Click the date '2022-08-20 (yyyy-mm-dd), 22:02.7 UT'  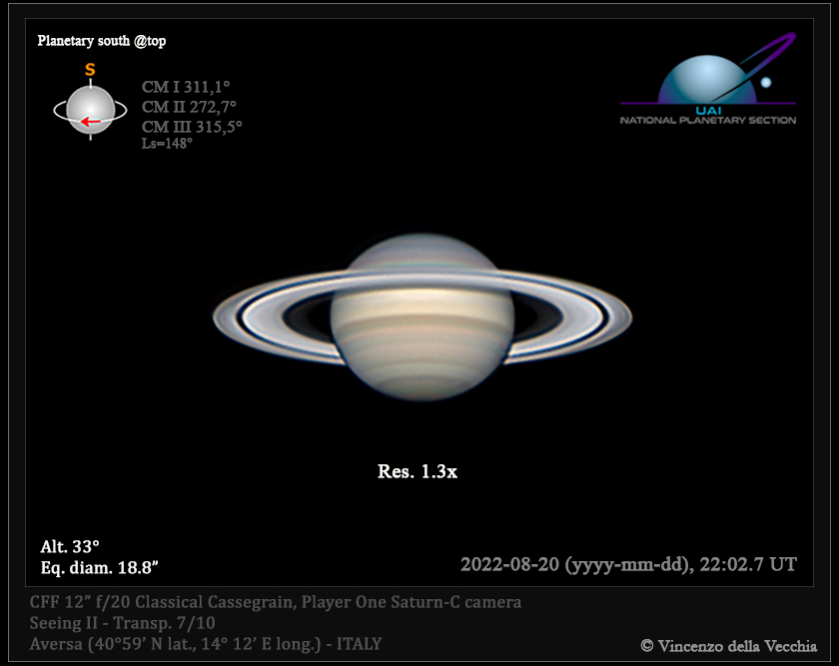[x=628, y=564]
